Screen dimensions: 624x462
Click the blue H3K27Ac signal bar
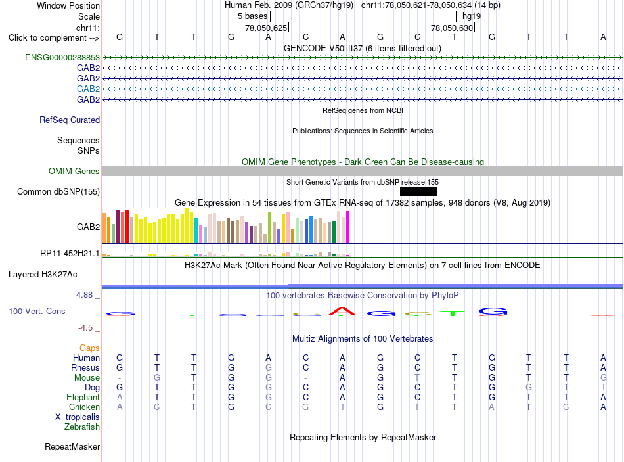tap(363, 286)
